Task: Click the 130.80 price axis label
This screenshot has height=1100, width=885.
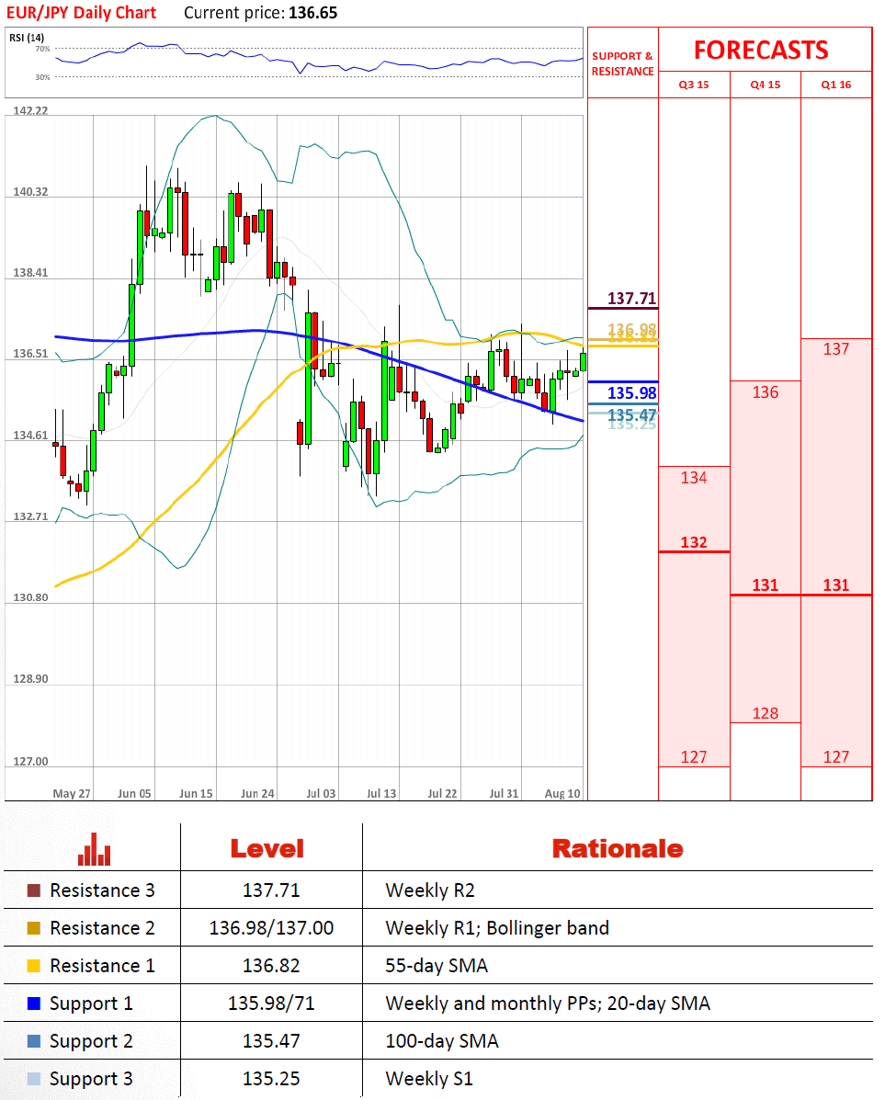Action: 31,597
